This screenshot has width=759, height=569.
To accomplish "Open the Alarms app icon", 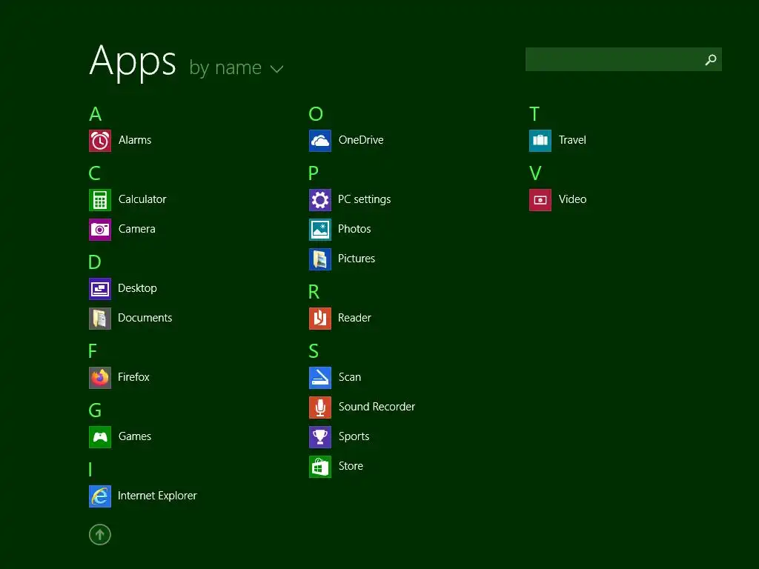I will pos(100,141).
